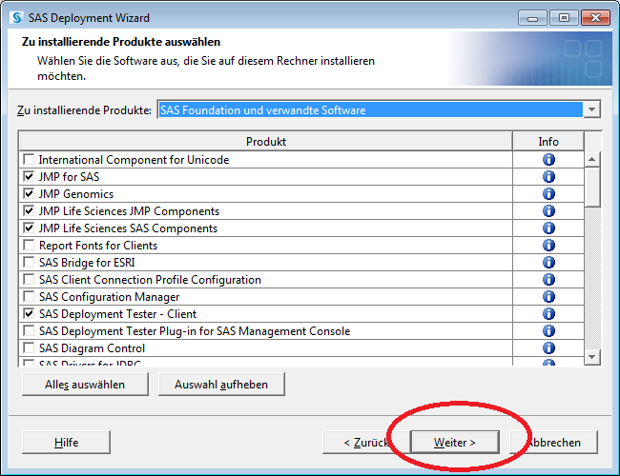Click Alles auswählen button
The width and height of the screenshot is (620, 476).
click(85, 385)
